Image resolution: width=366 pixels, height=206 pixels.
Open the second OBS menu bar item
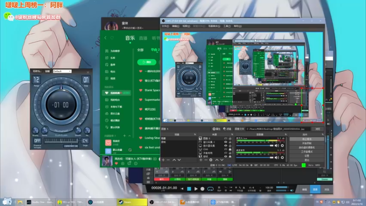[176, 26]
